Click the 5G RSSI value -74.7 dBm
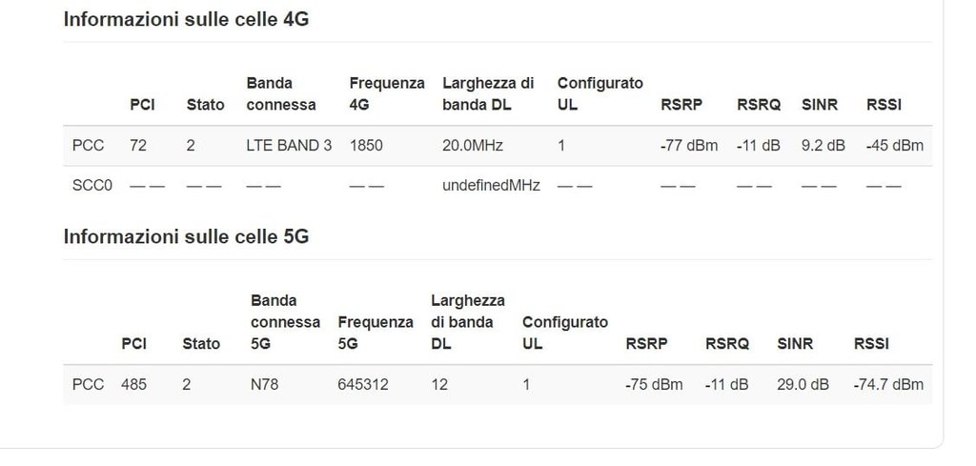 (x=888, y=385)
